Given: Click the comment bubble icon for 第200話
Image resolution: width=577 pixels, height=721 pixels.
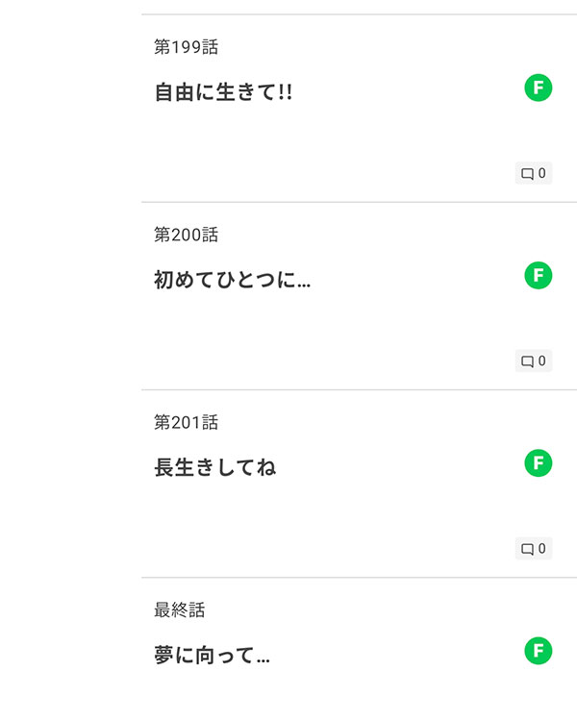Looking at the screenshot, I should tap(527, 361).
